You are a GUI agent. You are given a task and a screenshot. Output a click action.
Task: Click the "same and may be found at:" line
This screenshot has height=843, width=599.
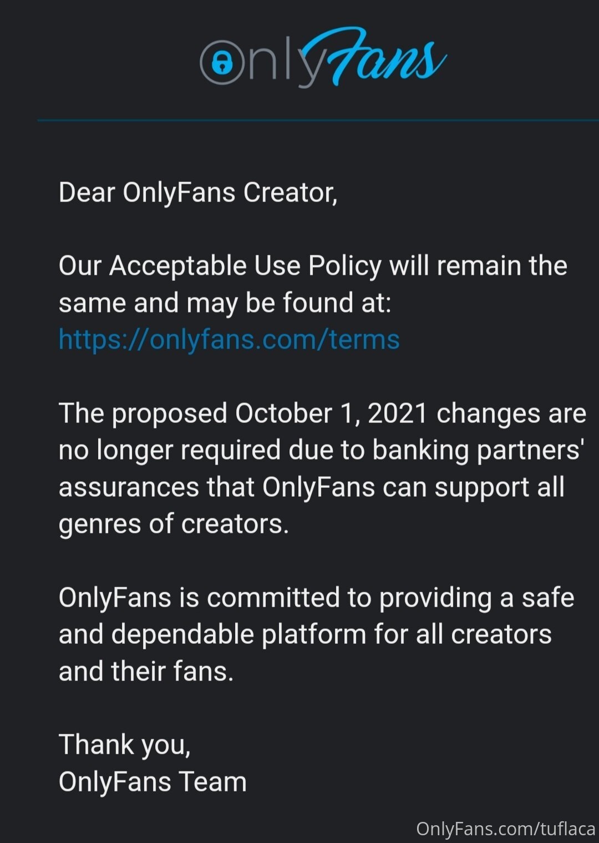click(225, 303)
